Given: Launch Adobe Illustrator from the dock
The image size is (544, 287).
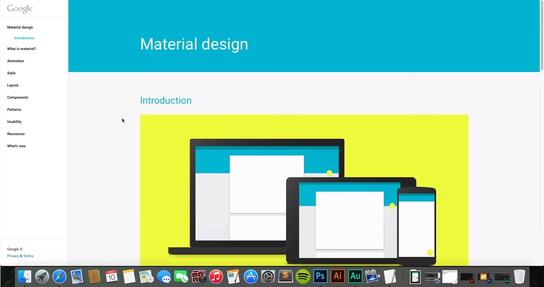Looking at the screenshot, I should 338,276.
